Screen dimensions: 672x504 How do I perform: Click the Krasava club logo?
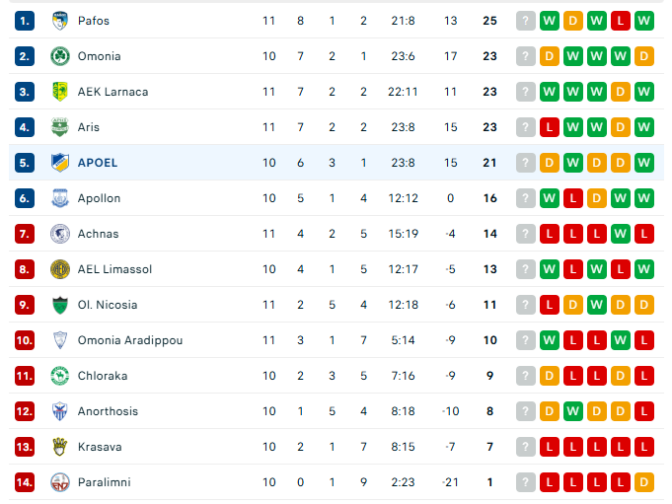point(60,447)
